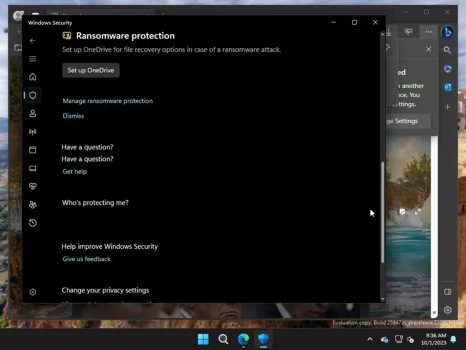Click the scroll-down arrow in Windows Security
The height and width of the screenshot is (350, 466).
click(382, 299)
